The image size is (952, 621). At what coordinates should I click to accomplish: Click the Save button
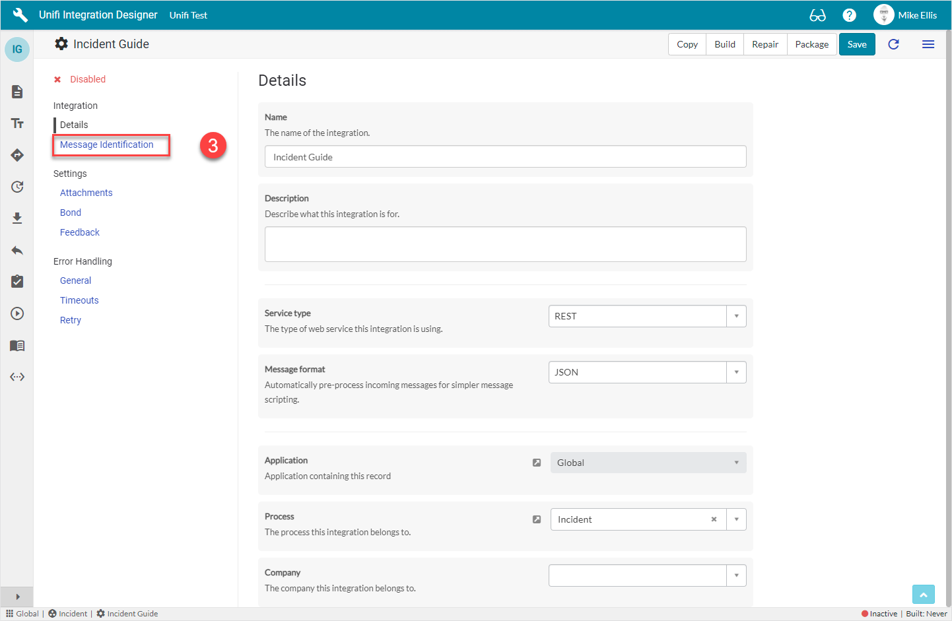point(856,44)
